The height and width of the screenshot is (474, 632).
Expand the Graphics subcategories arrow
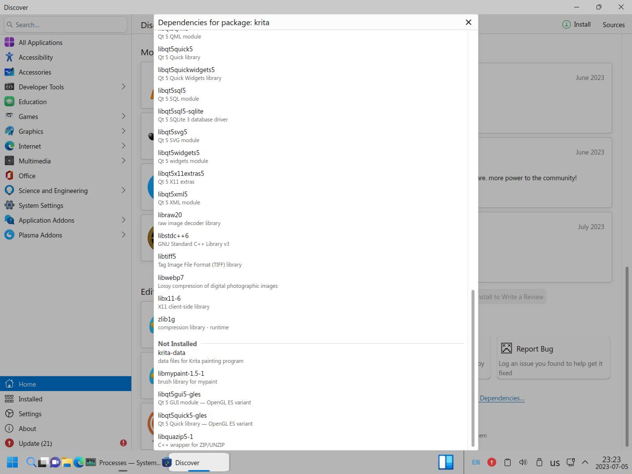(123, 131)
